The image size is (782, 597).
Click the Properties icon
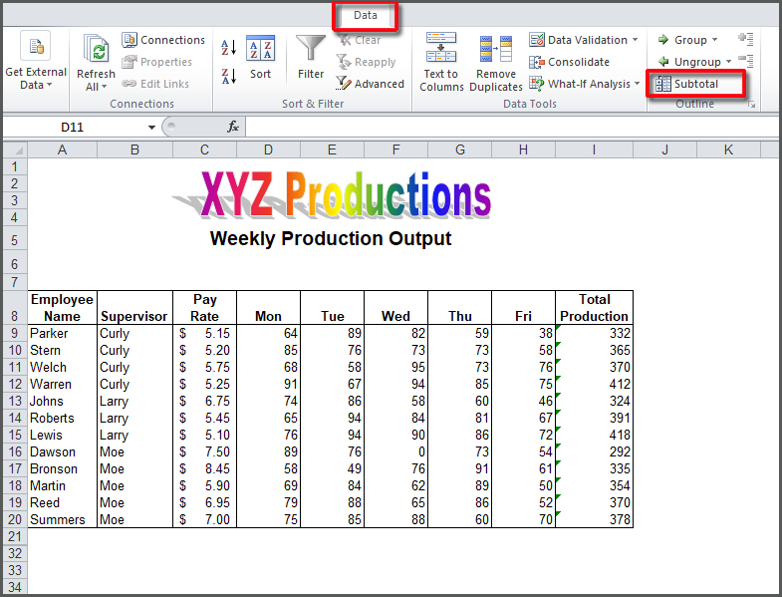[x=130, y=62]
